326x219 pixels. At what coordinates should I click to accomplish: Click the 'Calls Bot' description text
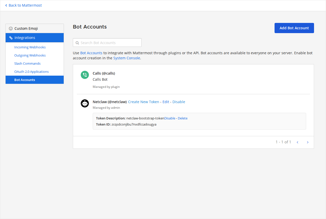(100, 79)
